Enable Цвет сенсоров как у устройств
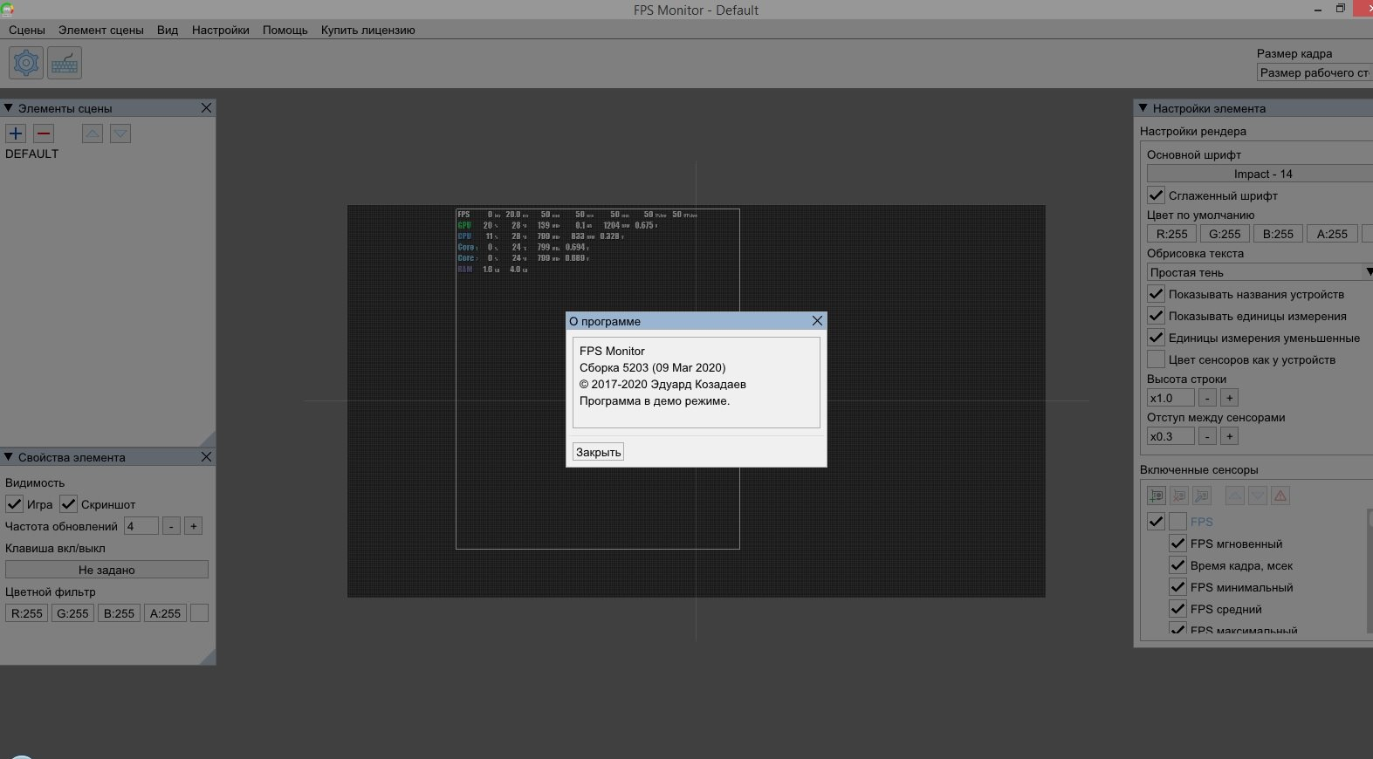Viewport: 1373px width, 759px height. coord(1156,359)
